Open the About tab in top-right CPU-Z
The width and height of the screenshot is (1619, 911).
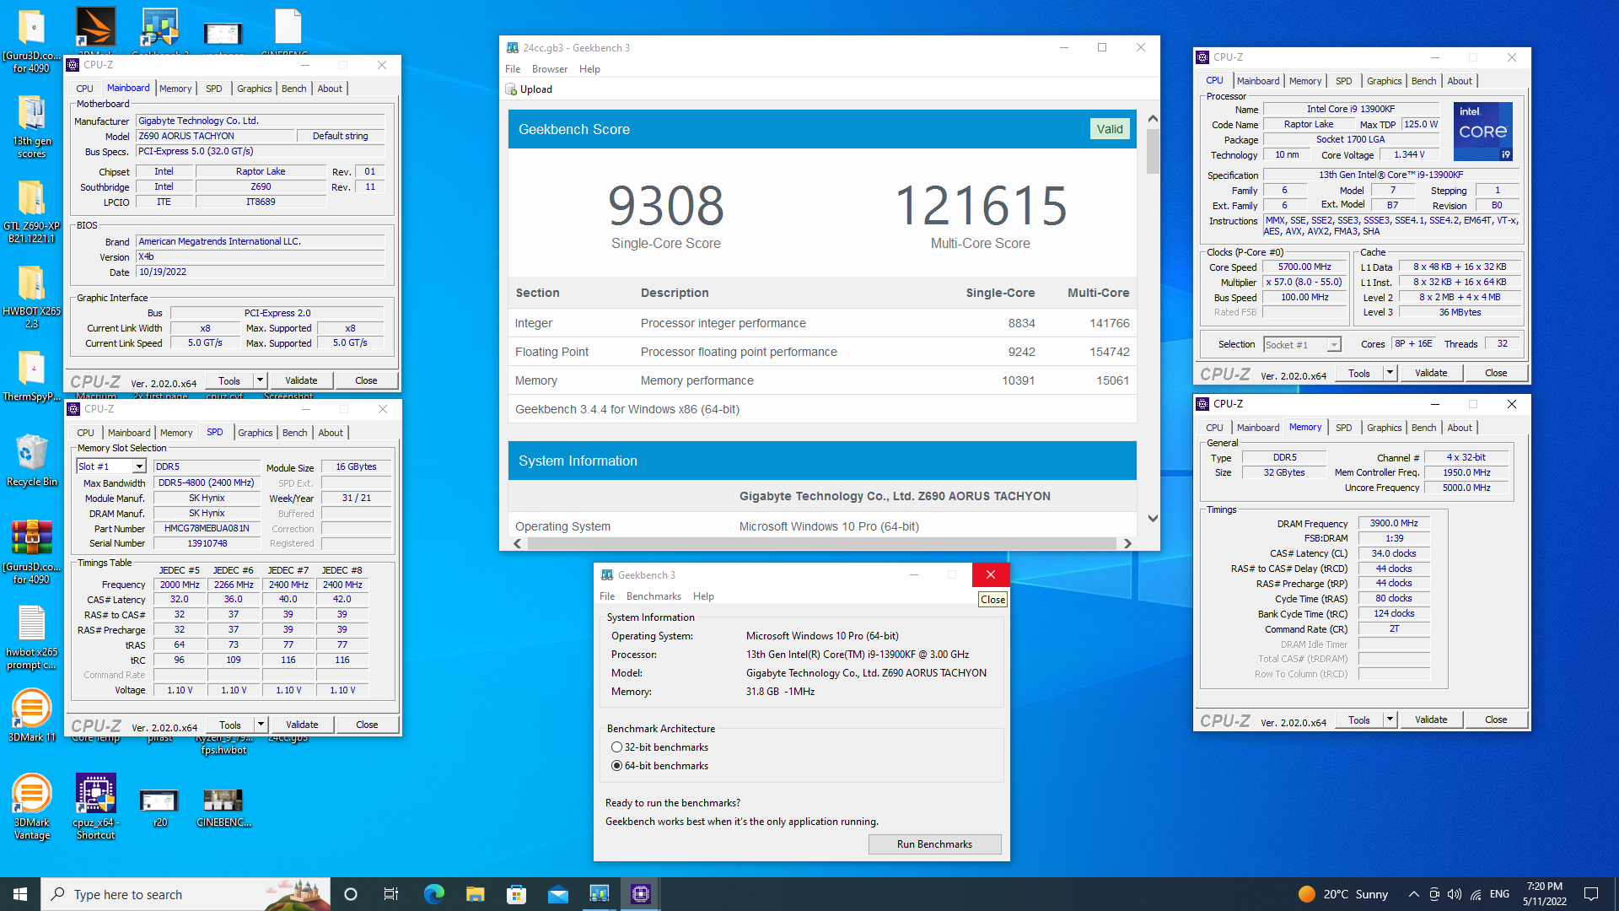tap(1460, 81)
